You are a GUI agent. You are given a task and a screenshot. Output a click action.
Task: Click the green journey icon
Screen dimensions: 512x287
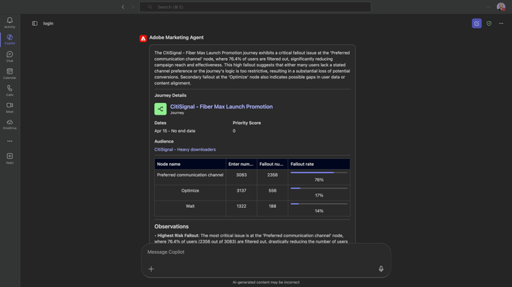(160, 109)
